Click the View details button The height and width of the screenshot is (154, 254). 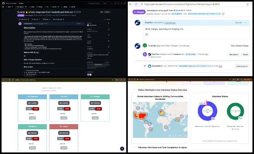[233, 55]
